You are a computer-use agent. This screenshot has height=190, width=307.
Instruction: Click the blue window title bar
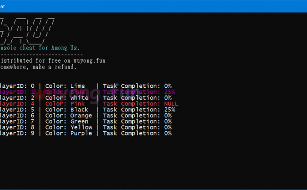[x=153, y=6]
